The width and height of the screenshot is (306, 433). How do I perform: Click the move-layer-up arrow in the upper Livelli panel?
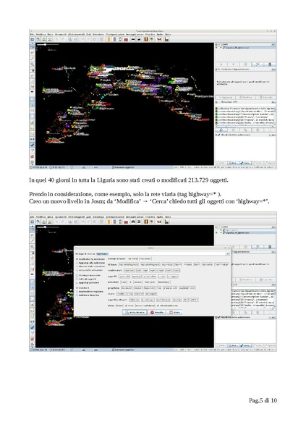(x=221, y=64)
